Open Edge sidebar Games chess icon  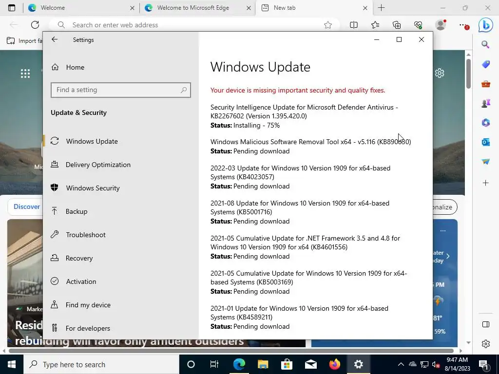point(486,103)
